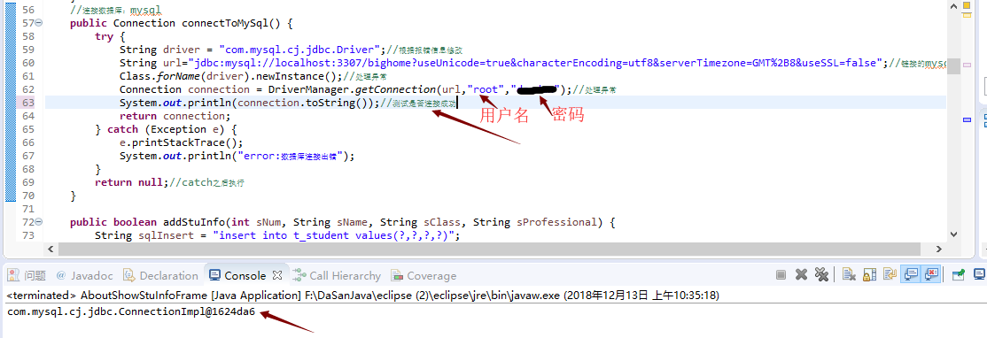Switch to the Call Hierarchy tab
Screen dimensions: 987x338
point(337,275)
